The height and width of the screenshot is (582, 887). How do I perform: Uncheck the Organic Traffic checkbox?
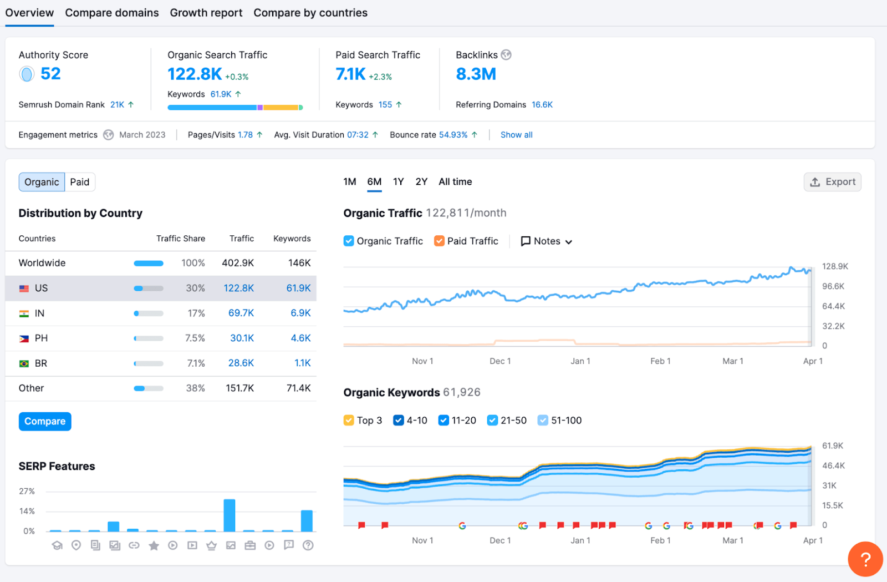pyautogui.click(x=349, y=241)
